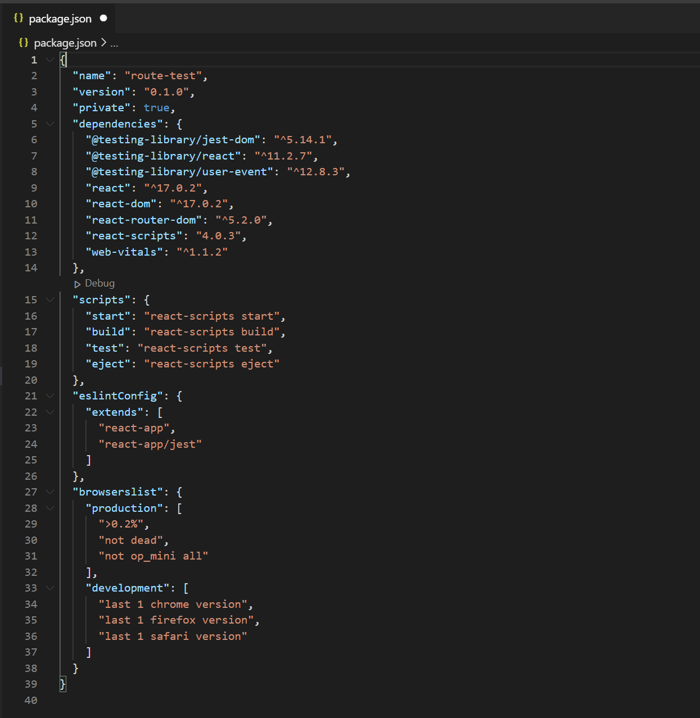Click the "react-dom" key
The width and height of the screenshot is (700, 718).
(121, 204)
